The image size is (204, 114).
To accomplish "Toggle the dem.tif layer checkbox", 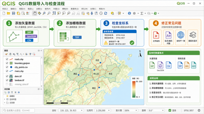I will click(7, 76).
